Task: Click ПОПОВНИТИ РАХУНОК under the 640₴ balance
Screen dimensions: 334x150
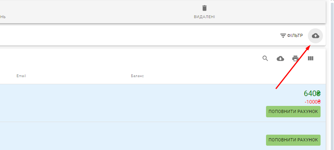Action: 293,111
